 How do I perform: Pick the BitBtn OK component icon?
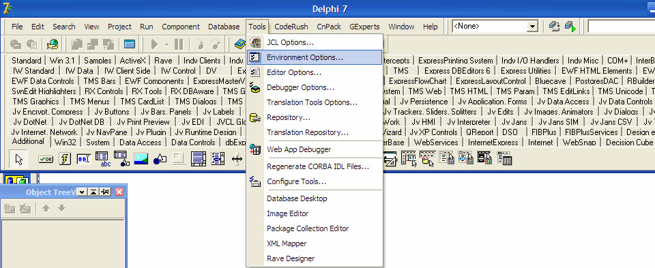point(46,159)
